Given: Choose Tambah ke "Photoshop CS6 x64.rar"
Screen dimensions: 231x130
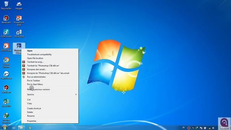Looking at the screenshot, I should click(50, 66).
